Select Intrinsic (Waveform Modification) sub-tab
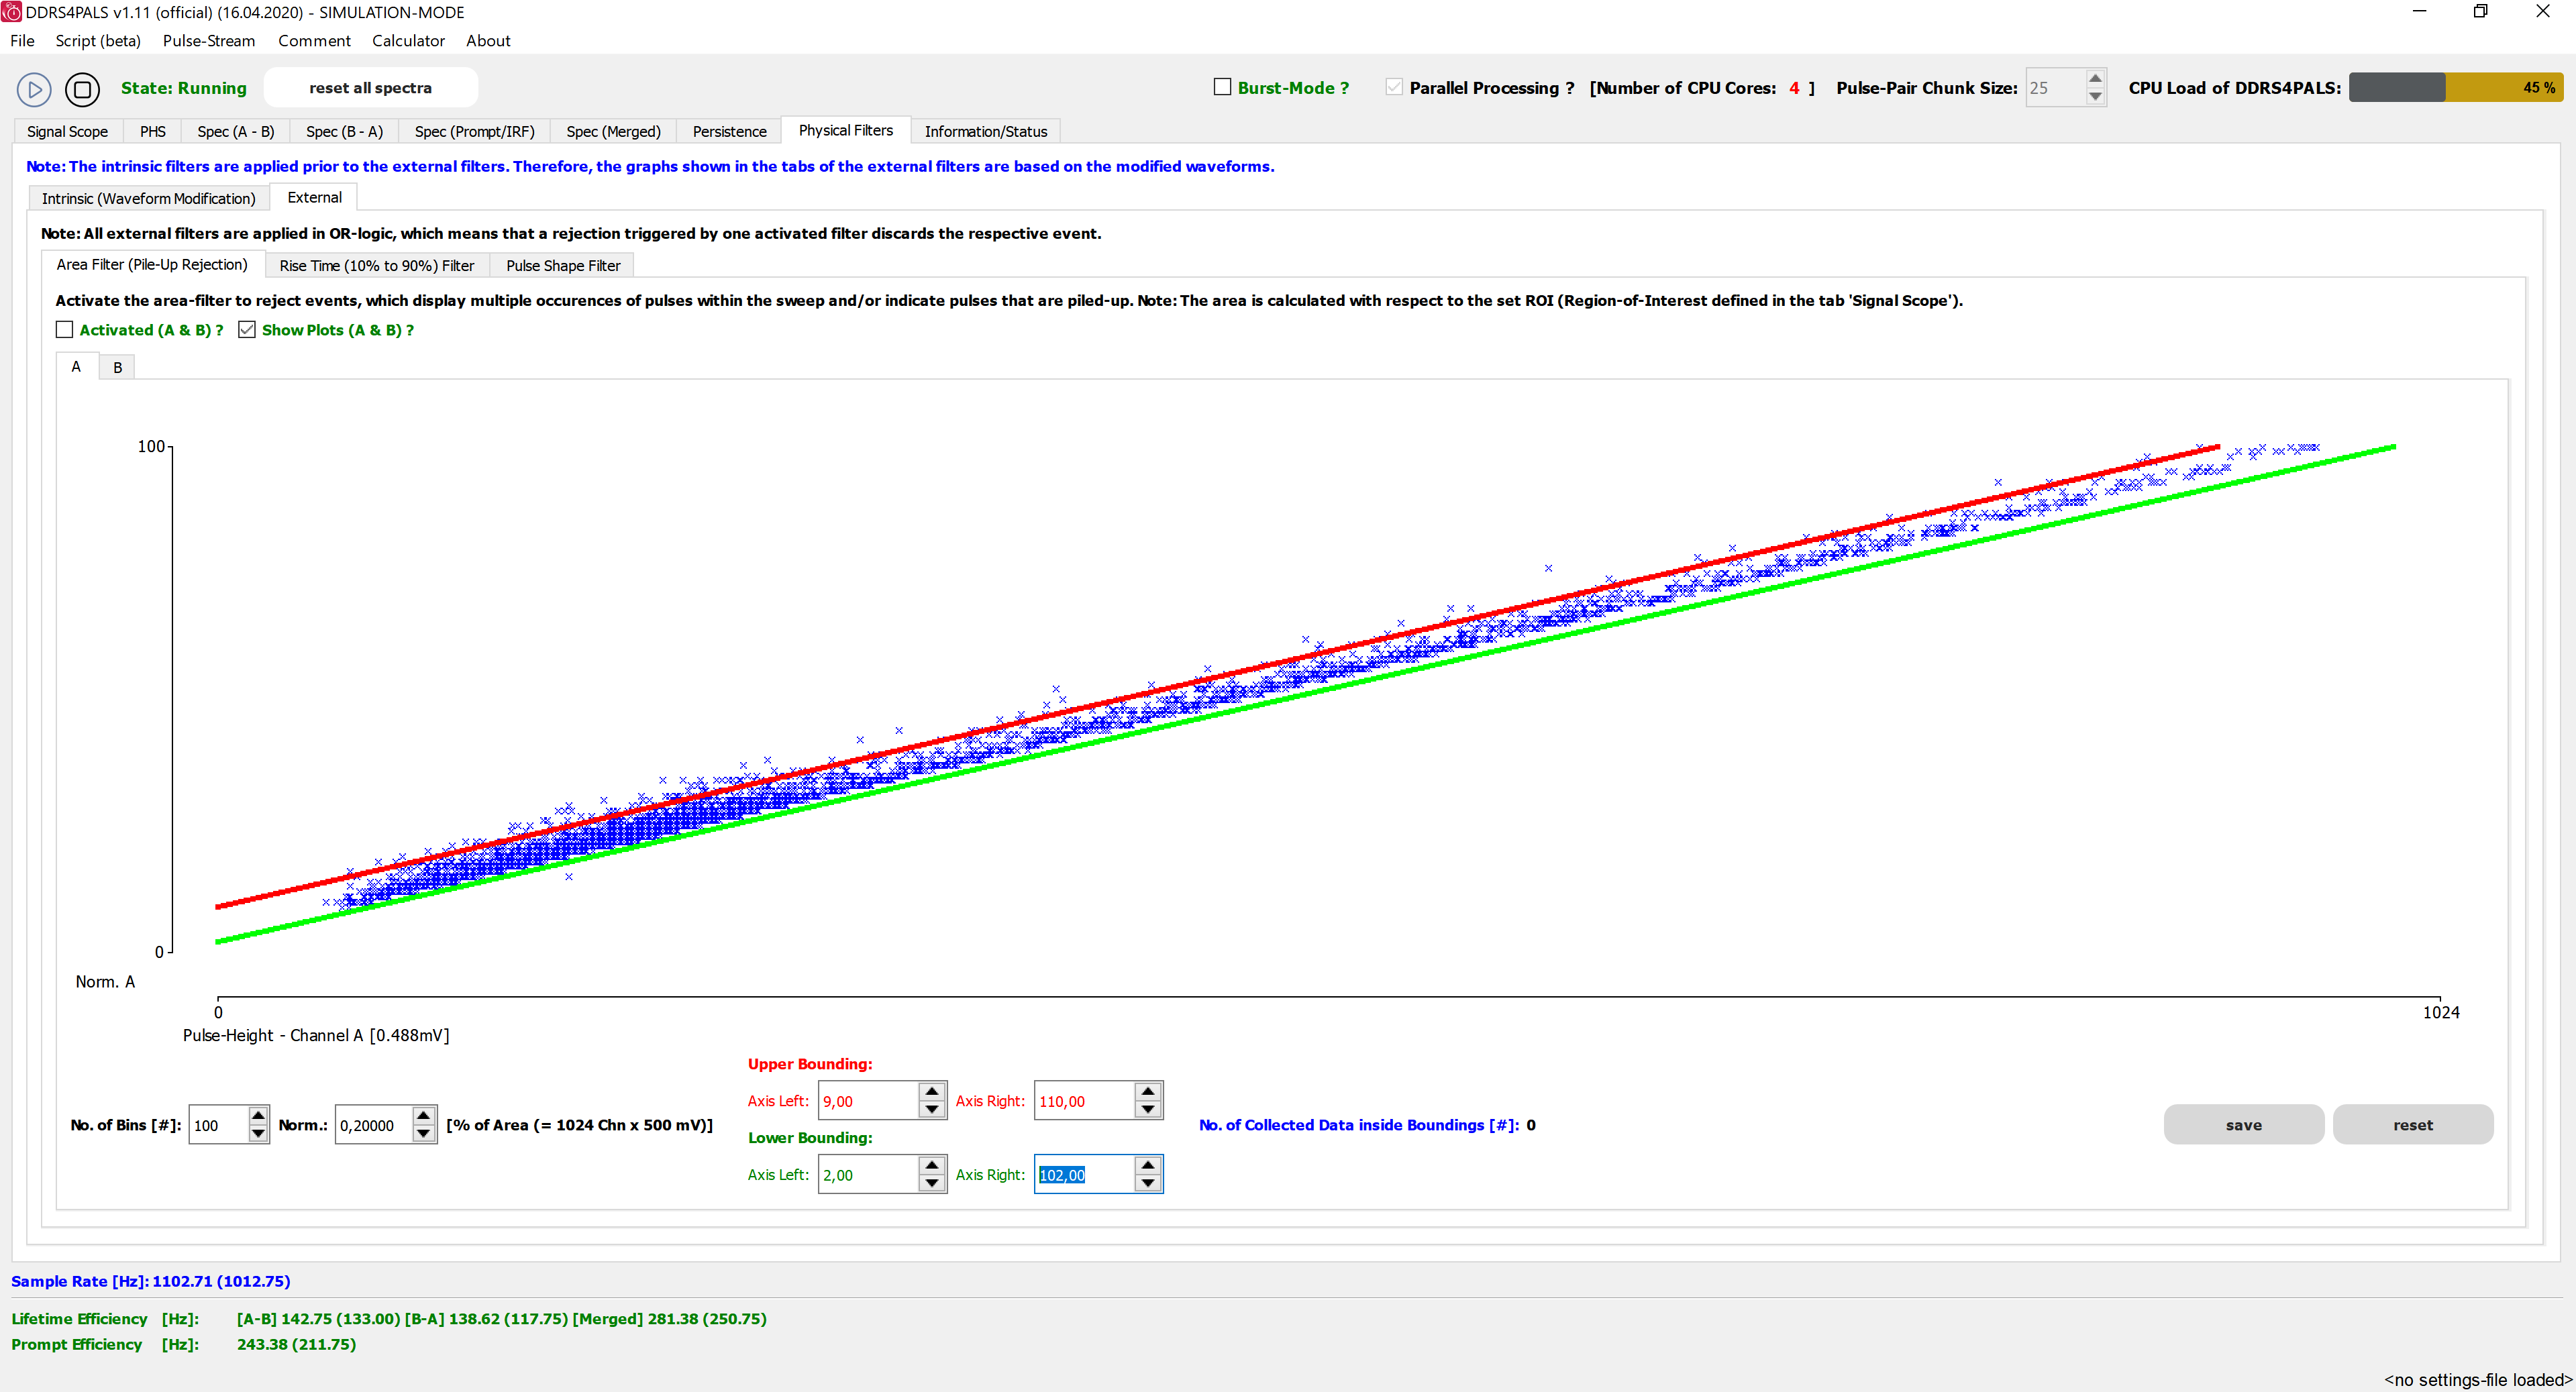Viewport: 2576px width, 1392px height. click(x=149, y=198)
